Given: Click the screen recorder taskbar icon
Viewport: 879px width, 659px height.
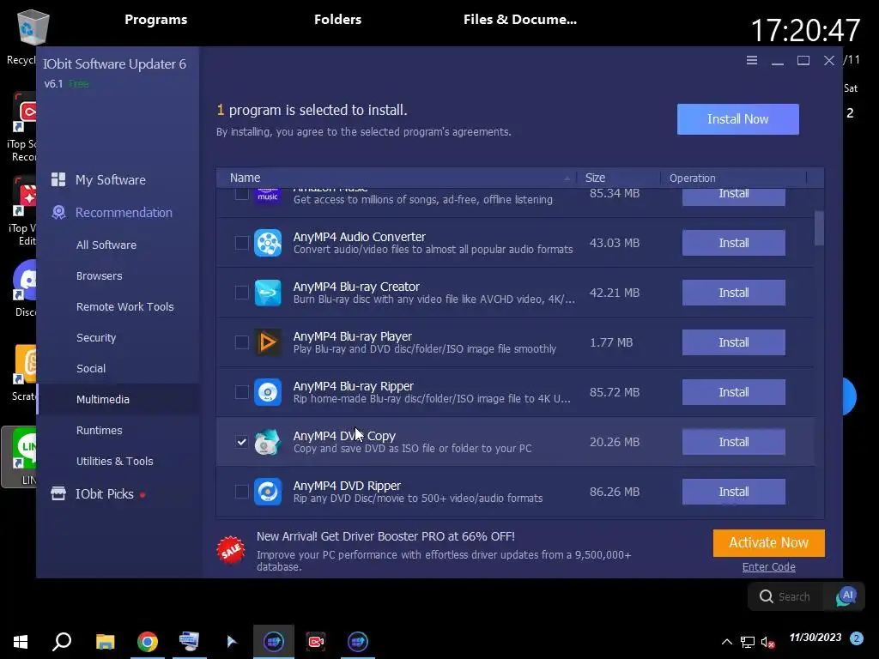Looking at the screenshot, I should pos(316,642).
